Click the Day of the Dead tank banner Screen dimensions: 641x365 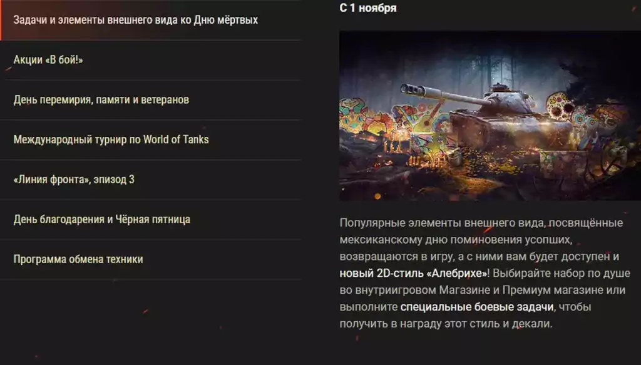point(490,116)
